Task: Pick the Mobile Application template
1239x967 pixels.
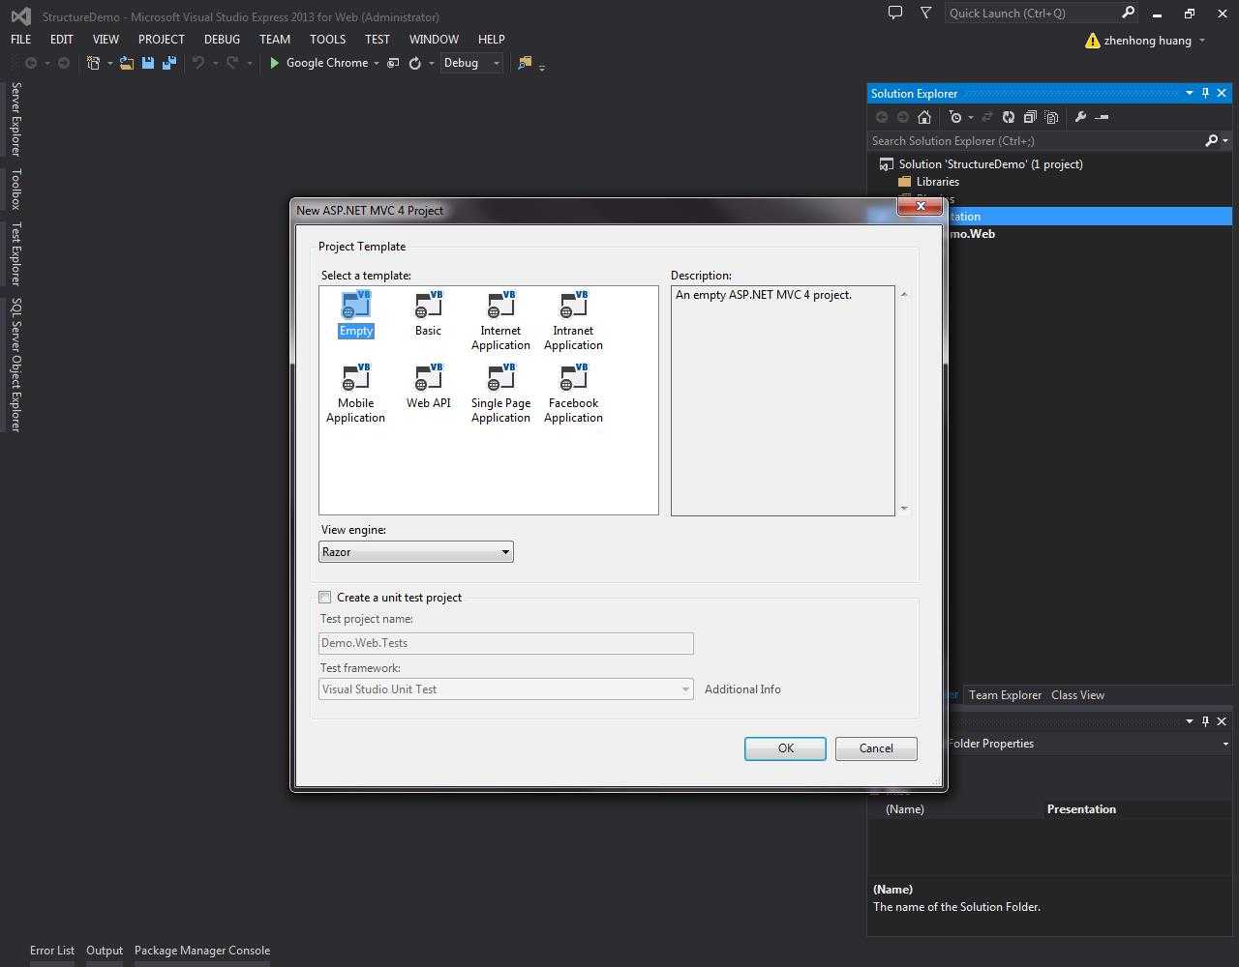Action: 355,394
